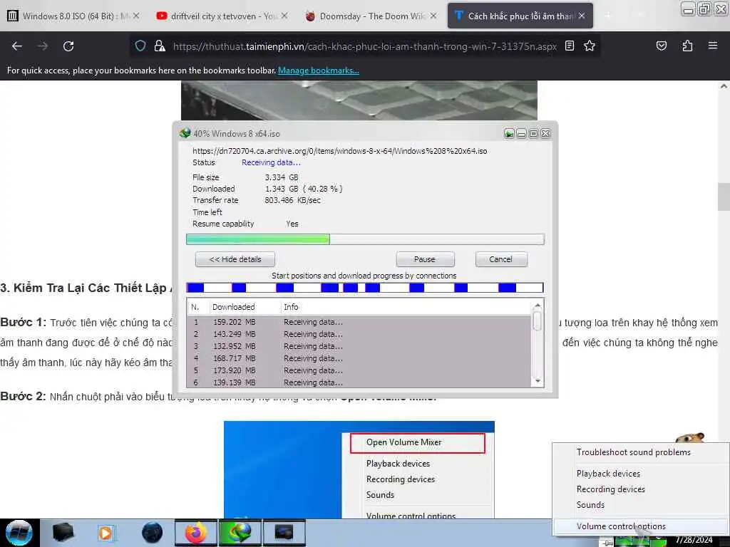Click connections list scroll down arrow
The height and width of the screenshot is (547, 730).
tap(538, 381)
